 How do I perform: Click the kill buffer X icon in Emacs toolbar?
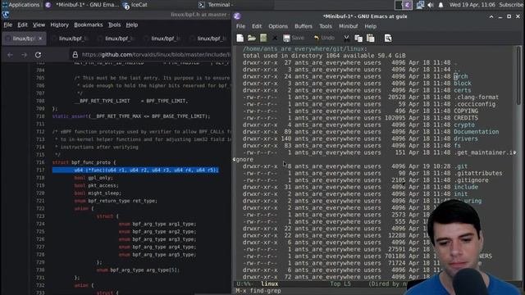coord(275,39)
